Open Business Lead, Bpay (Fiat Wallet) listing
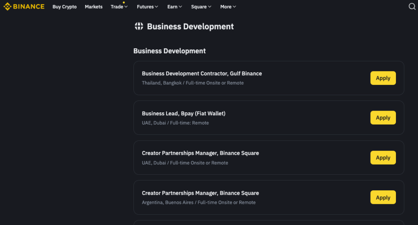The image size is (418, 225). click(x=183, y=114)
